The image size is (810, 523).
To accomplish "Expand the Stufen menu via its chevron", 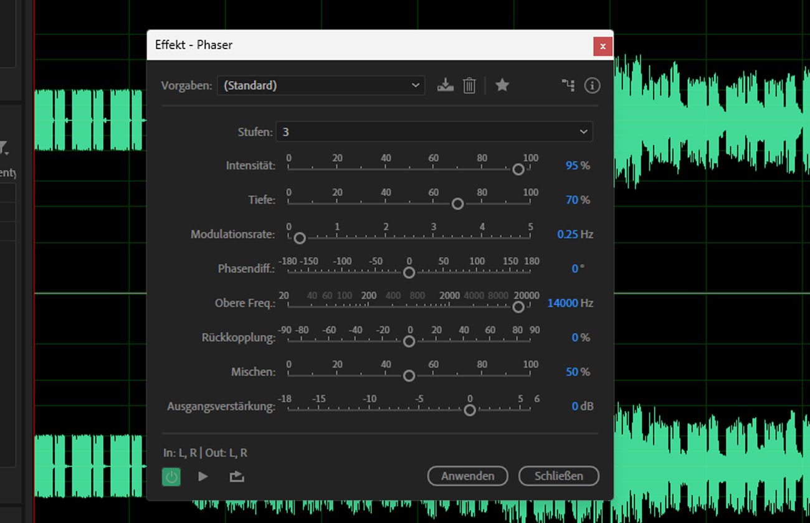I will [x=583, y=131].
